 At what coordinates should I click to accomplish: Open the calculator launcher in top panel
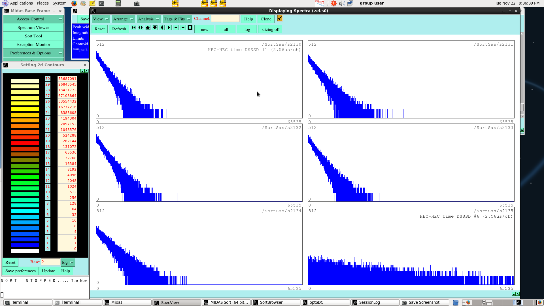pyautogui.click(x=118, y=3)
